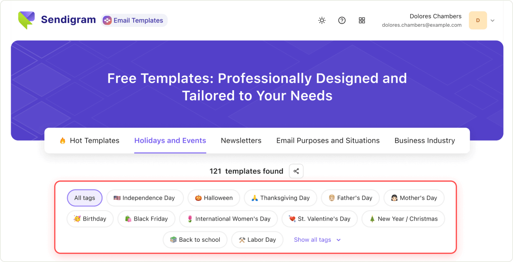Click the D user avatar
Screen dimensions: 513x262
pos(478,21)
